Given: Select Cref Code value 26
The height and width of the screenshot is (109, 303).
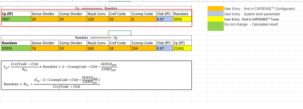Looking at the screenshot, I should (120, 19).
